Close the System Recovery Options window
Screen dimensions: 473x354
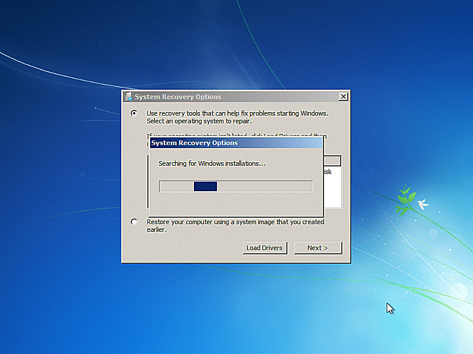point(344,97)
